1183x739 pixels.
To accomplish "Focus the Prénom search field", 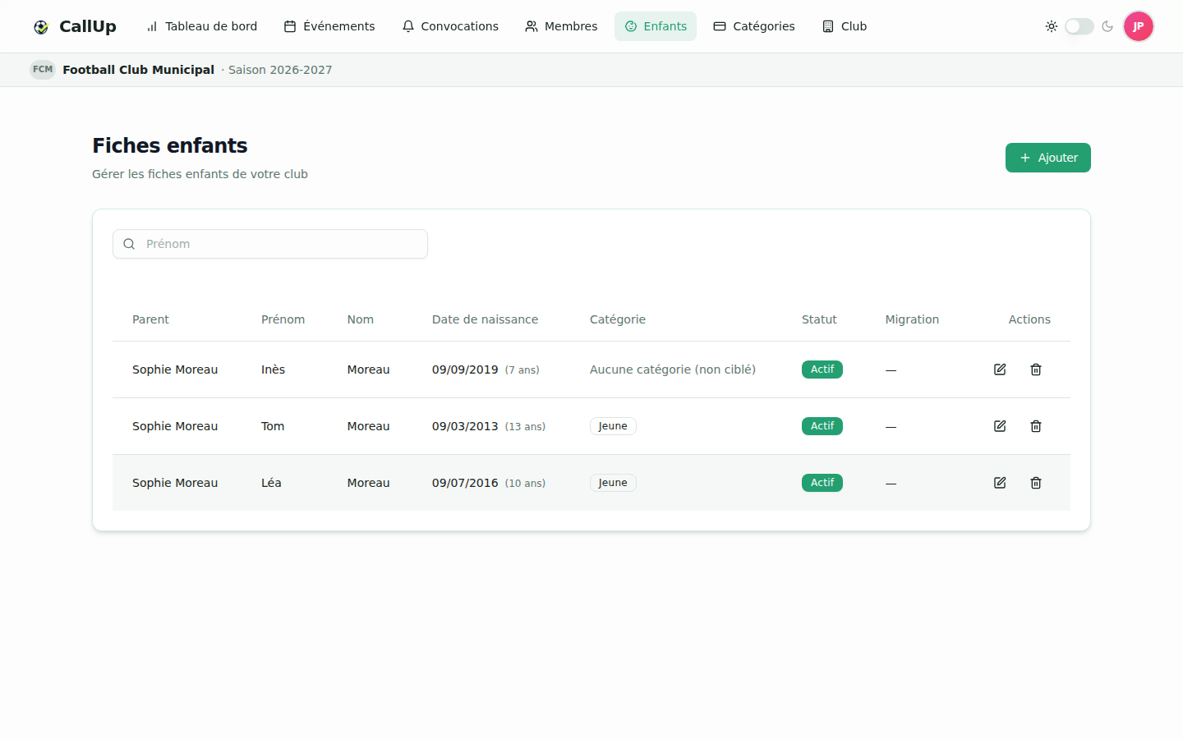I will point(270,244).
